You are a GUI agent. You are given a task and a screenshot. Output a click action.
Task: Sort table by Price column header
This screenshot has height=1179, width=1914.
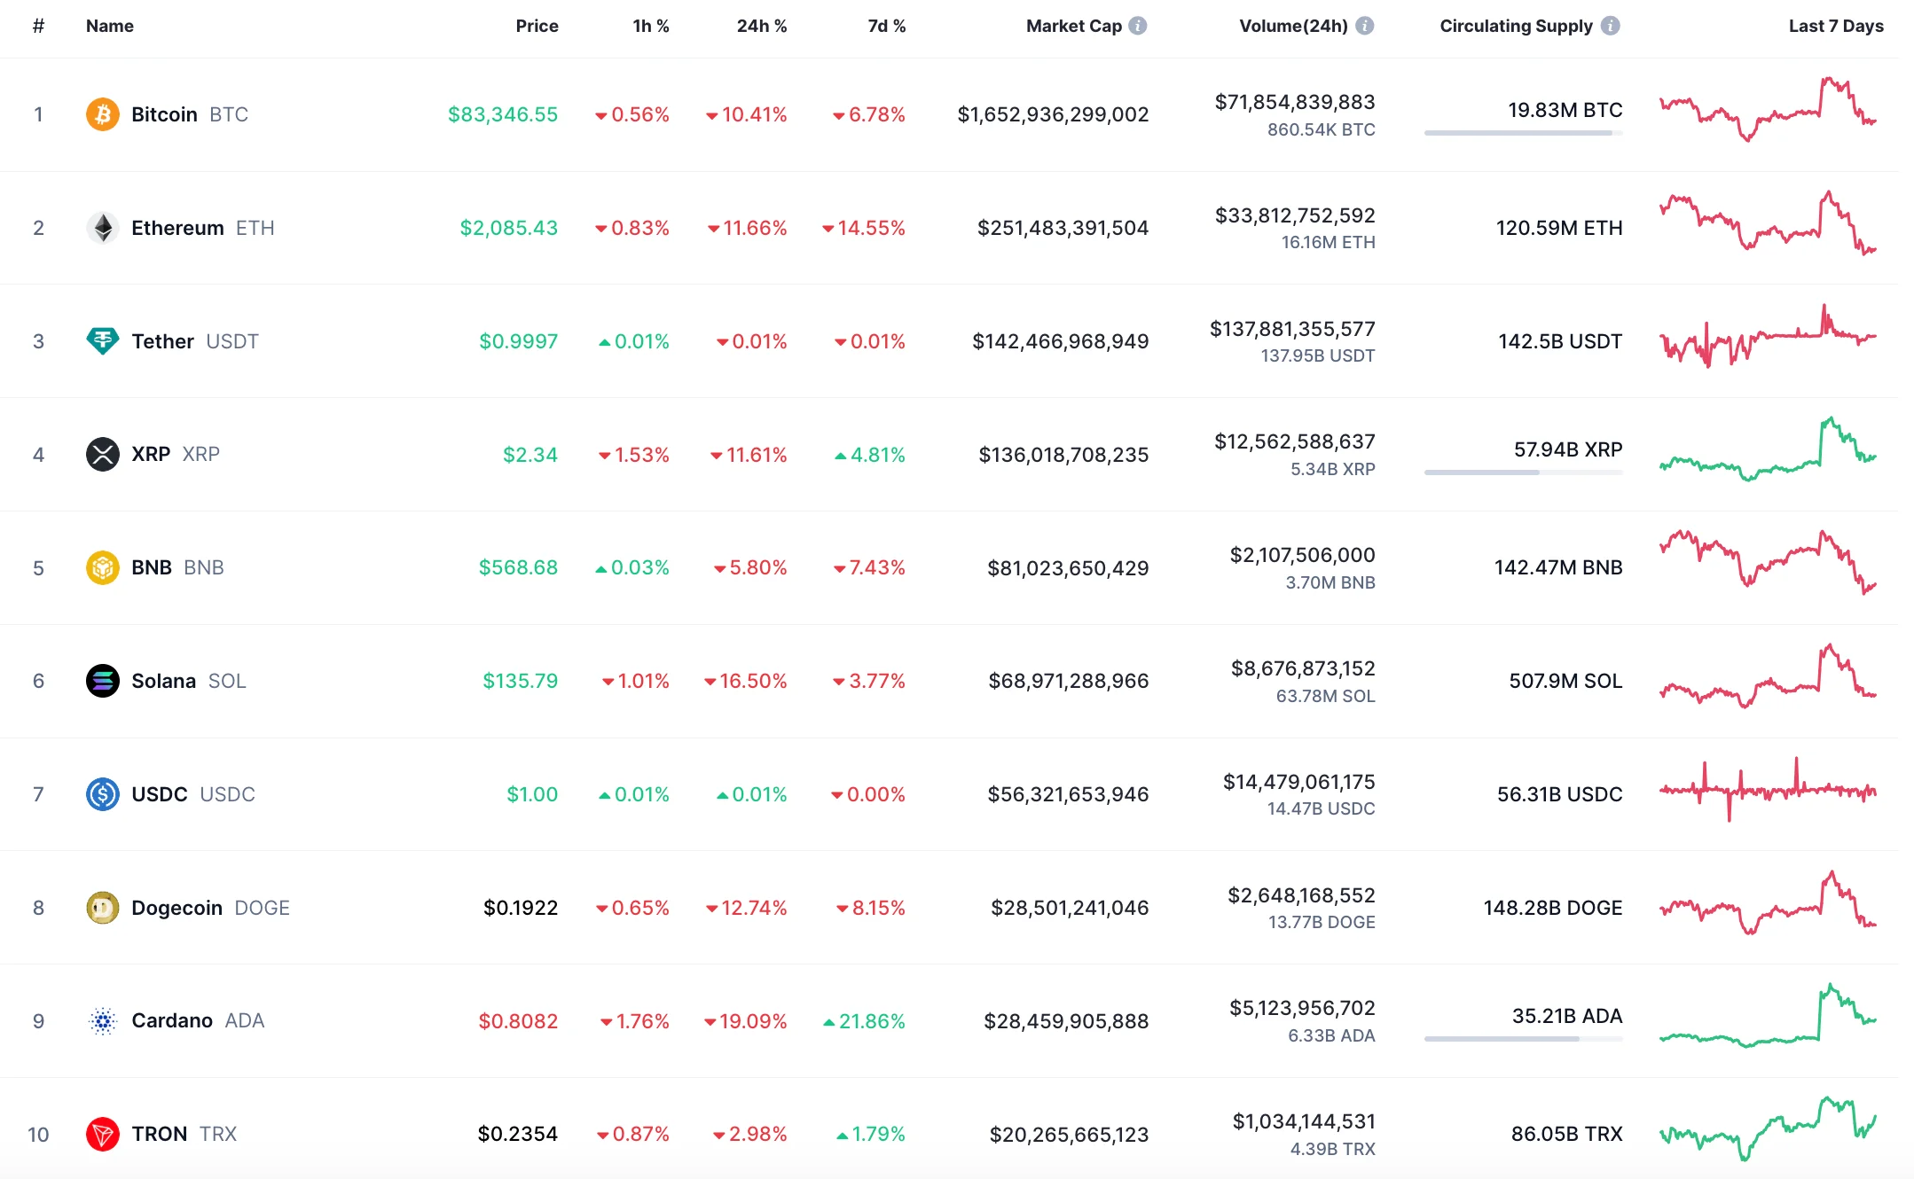coord(537,26)
